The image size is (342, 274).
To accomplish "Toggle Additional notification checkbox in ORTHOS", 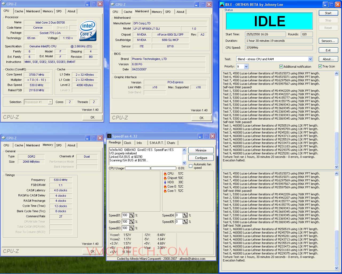I will tap(281, 67).
